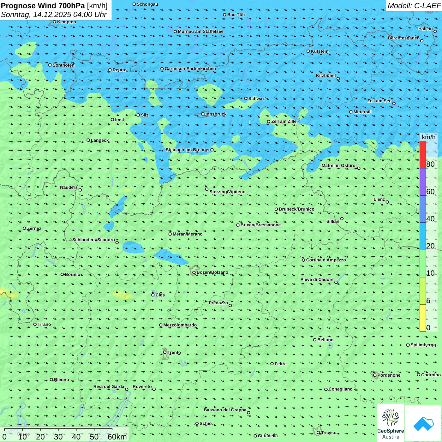442x442 pixels.
Task: Click the Zernez city marker dot
Action: point(24,228)
